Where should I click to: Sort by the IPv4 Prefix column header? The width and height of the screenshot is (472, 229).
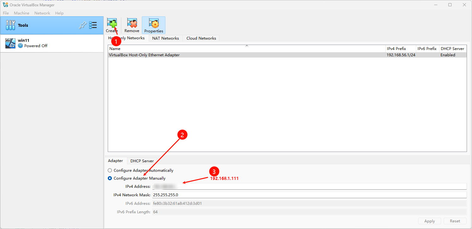coord(401,49)
